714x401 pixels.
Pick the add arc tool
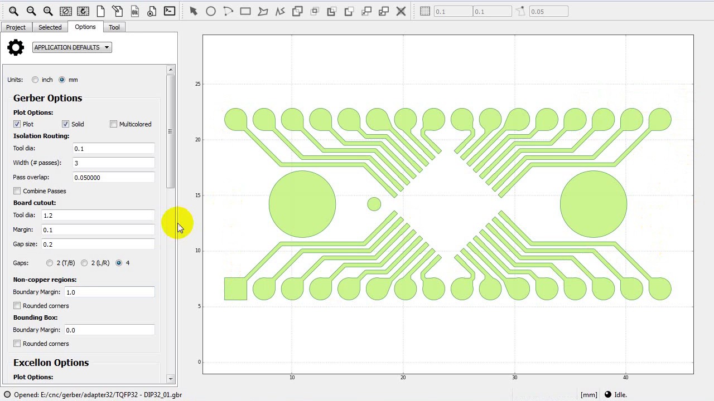click(228, 11)
